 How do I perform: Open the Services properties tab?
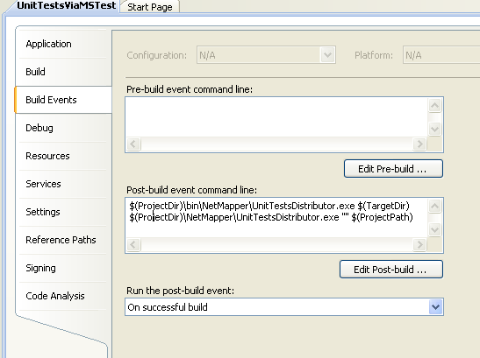coord(62,184)
